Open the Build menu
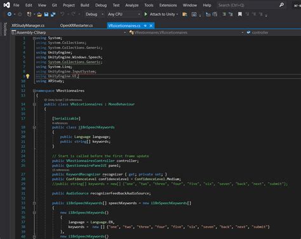 click(84, 5)
